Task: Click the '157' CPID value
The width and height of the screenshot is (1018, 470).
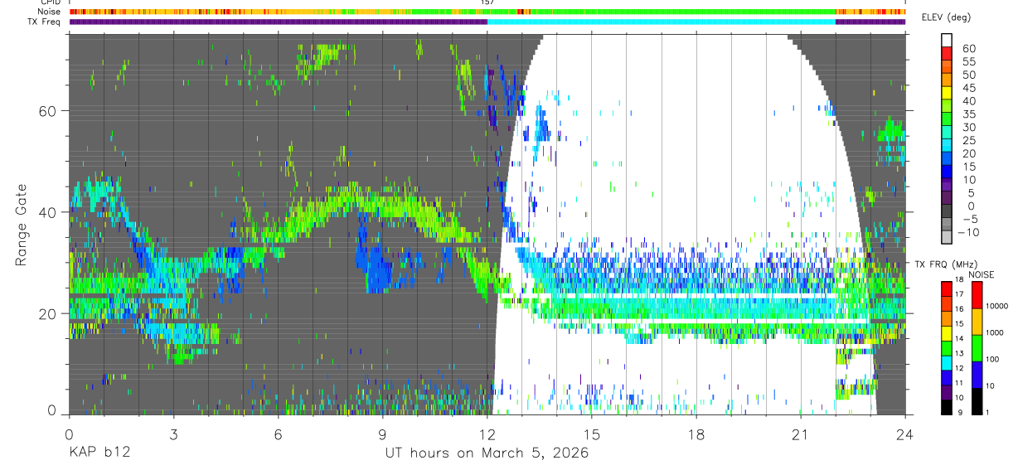Action: (x=487, y=2)
